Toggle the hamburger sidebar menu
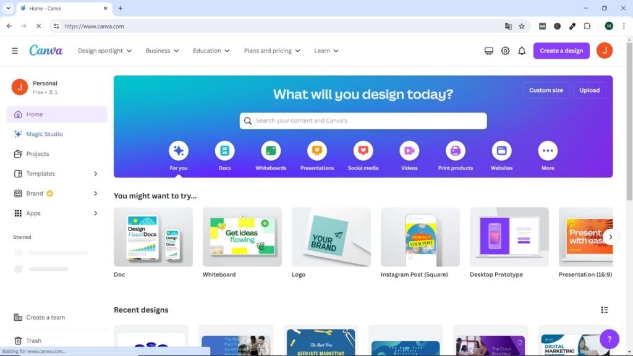This screenshot has height=356, width=633. click(15, 51)
